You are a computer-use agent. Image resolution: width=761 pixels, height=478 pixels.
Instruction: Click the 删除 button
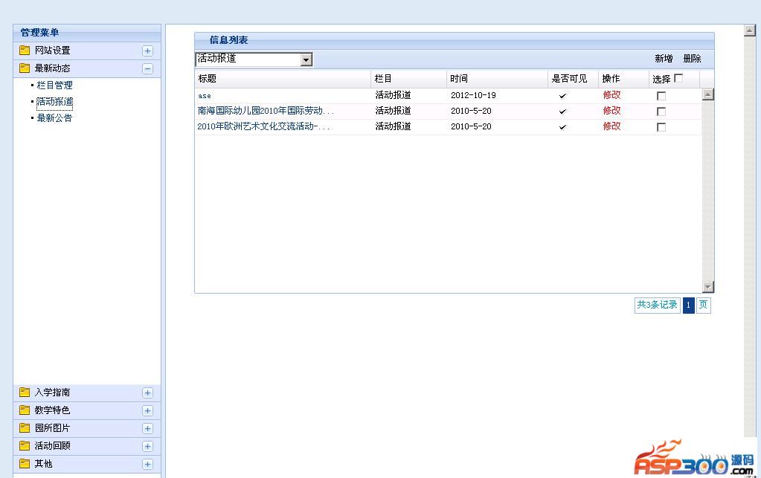tap(692, 59)
